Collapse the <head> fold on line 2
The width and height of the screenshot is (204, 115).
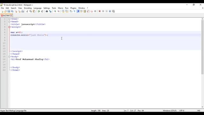pyautogui.click(x=9, y=22)
